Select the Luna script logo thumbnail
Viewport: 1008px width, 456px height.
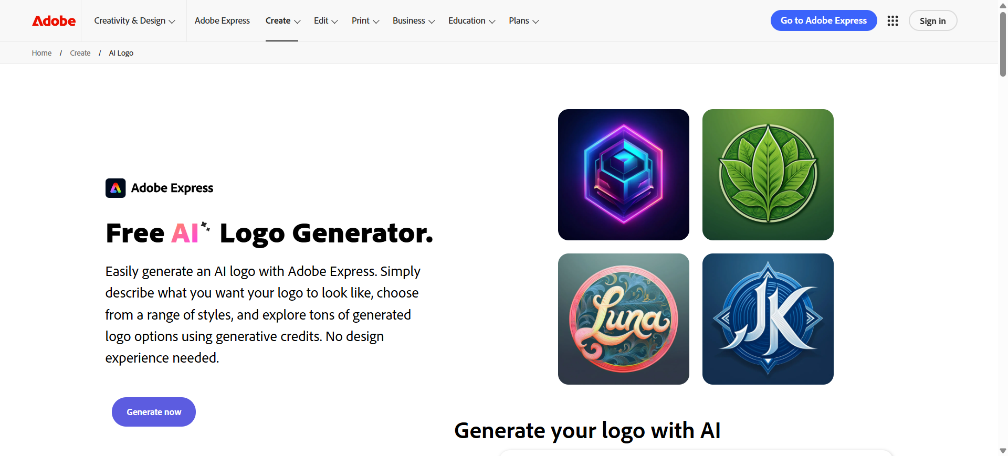coord(624,319)
